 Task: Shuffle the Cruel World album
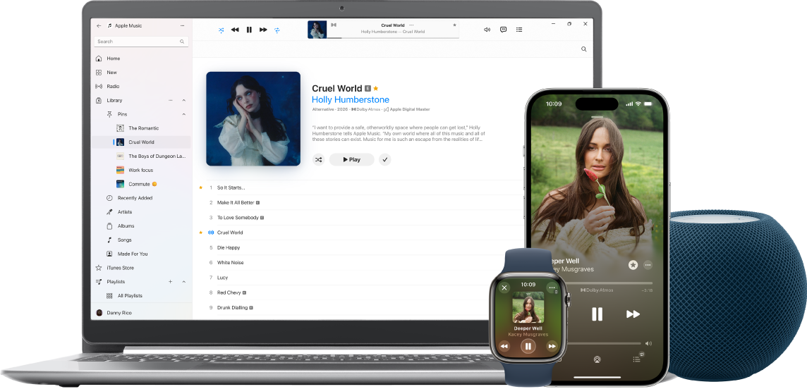[x=319, y=160]
